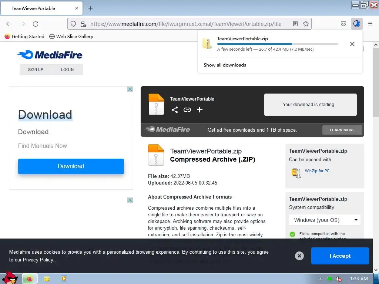The width and height of the screenshot is (379, 284).
Task: Open the Pocket save icon
Action: [343, 24]
